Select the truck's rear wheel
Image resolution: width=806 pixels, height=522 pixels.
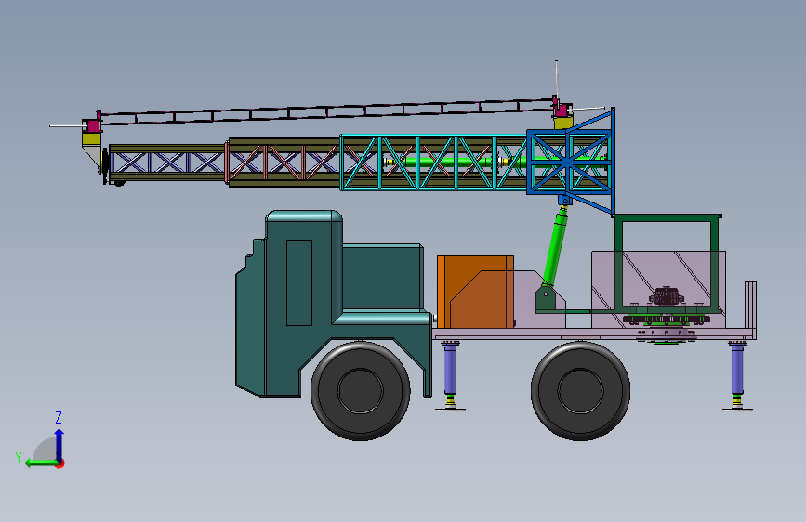pyautogui.click(x=580, y=391)
